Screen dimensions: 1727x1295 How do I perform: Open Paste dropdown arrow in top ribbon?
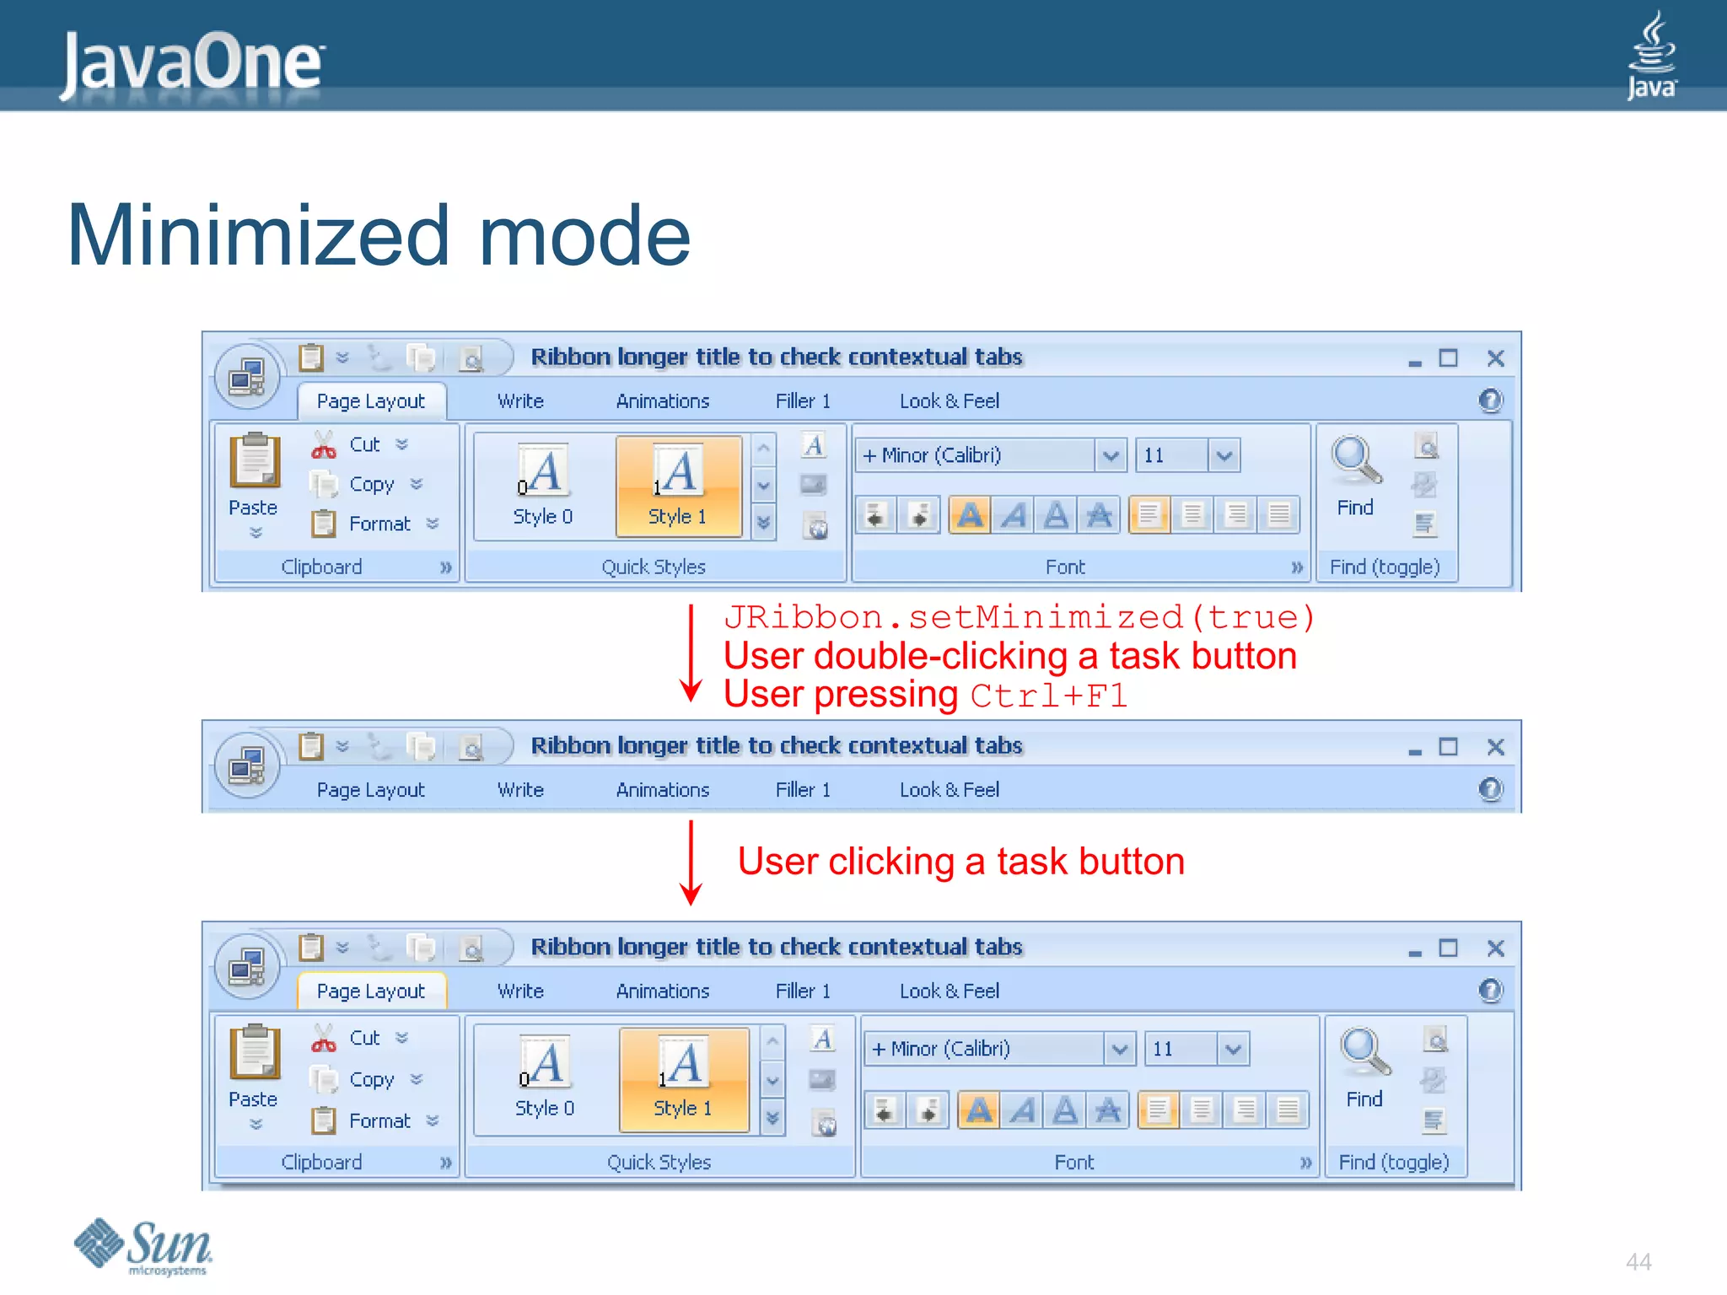pyautogui.click(x=256, y=532)
